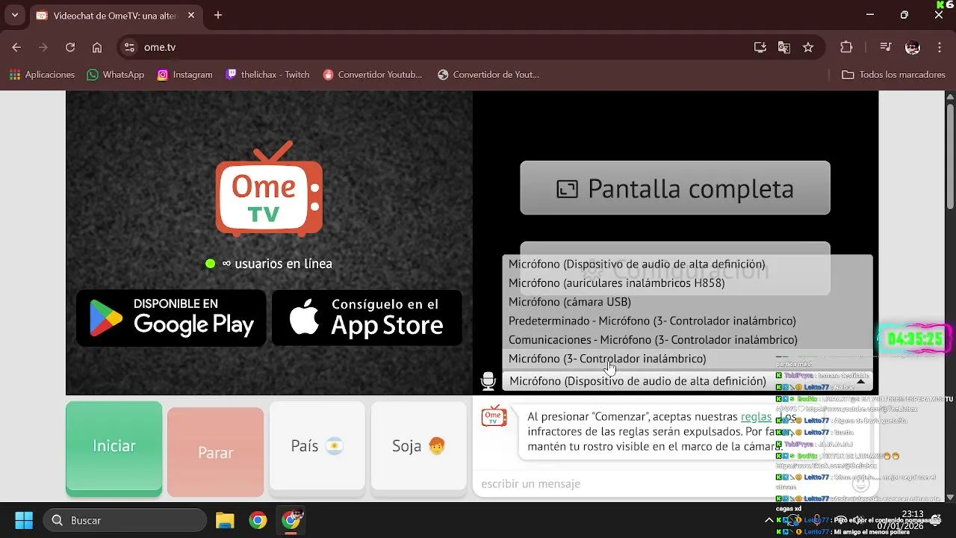This screenshot has height=538, width=956.
Task: Open the Chrome profile avatar
Action: [x=913, y=47]
